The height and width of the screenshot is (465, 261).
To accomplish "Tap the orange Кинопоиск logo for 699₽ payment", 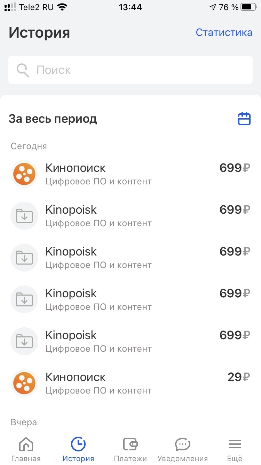I will [24, 174].
